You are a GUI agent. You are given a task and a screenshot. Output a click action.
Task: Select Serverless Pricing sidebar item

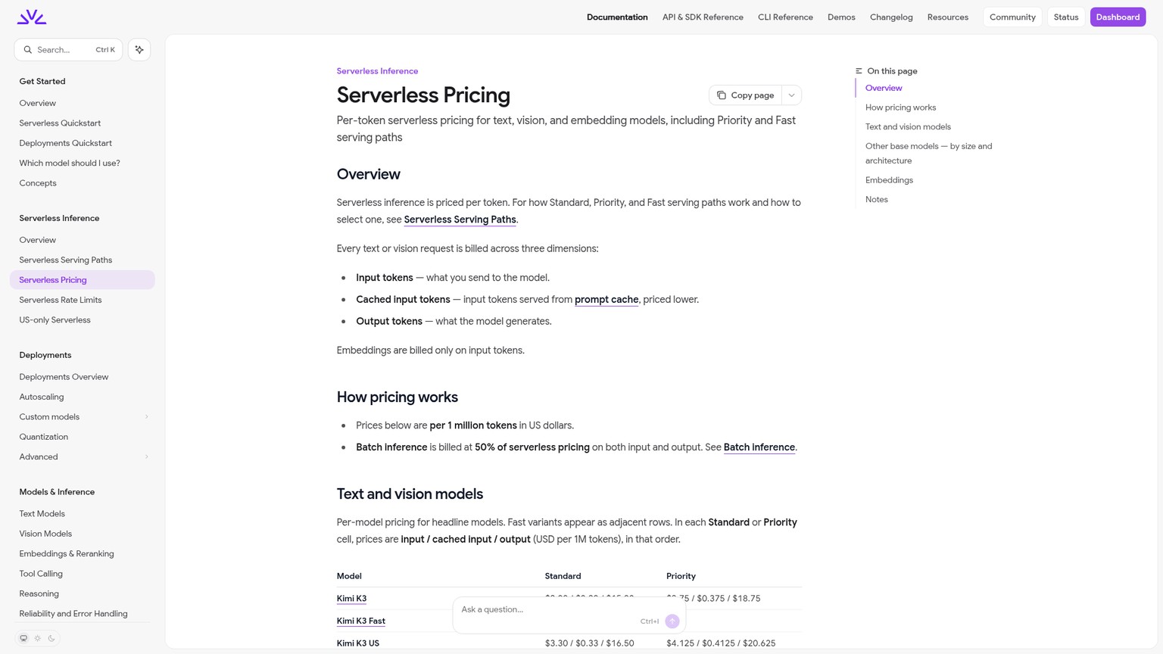[x=83, y=280]
